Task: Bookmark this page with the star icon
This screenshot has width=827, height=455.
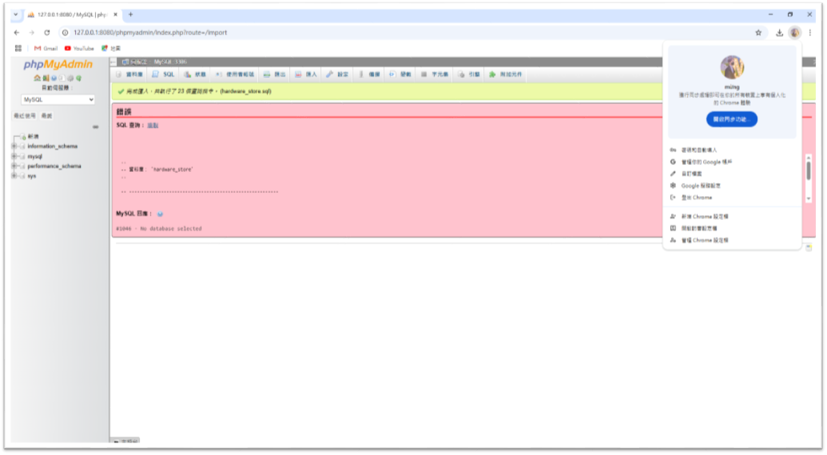Action: coord(758,33)
